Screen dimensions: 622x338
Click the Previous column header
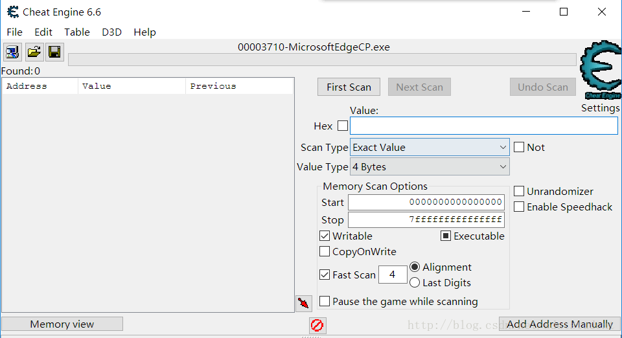coord(239,86)
